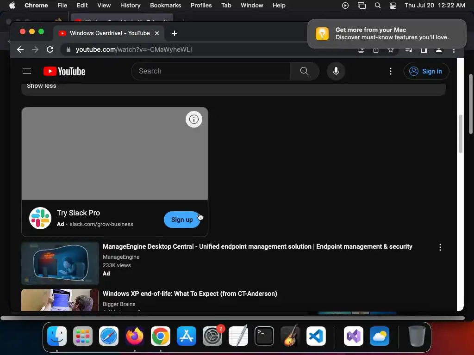This screenshot has width=474, height=355.
Task: Open ManageEngine Desktop Central video title
Action: (257, 246)
